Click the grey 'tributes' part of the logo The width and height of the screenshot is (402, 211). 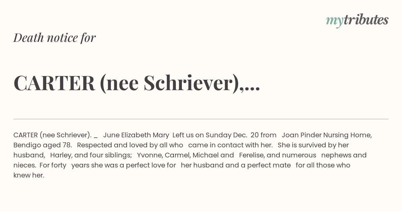(366, 20)
